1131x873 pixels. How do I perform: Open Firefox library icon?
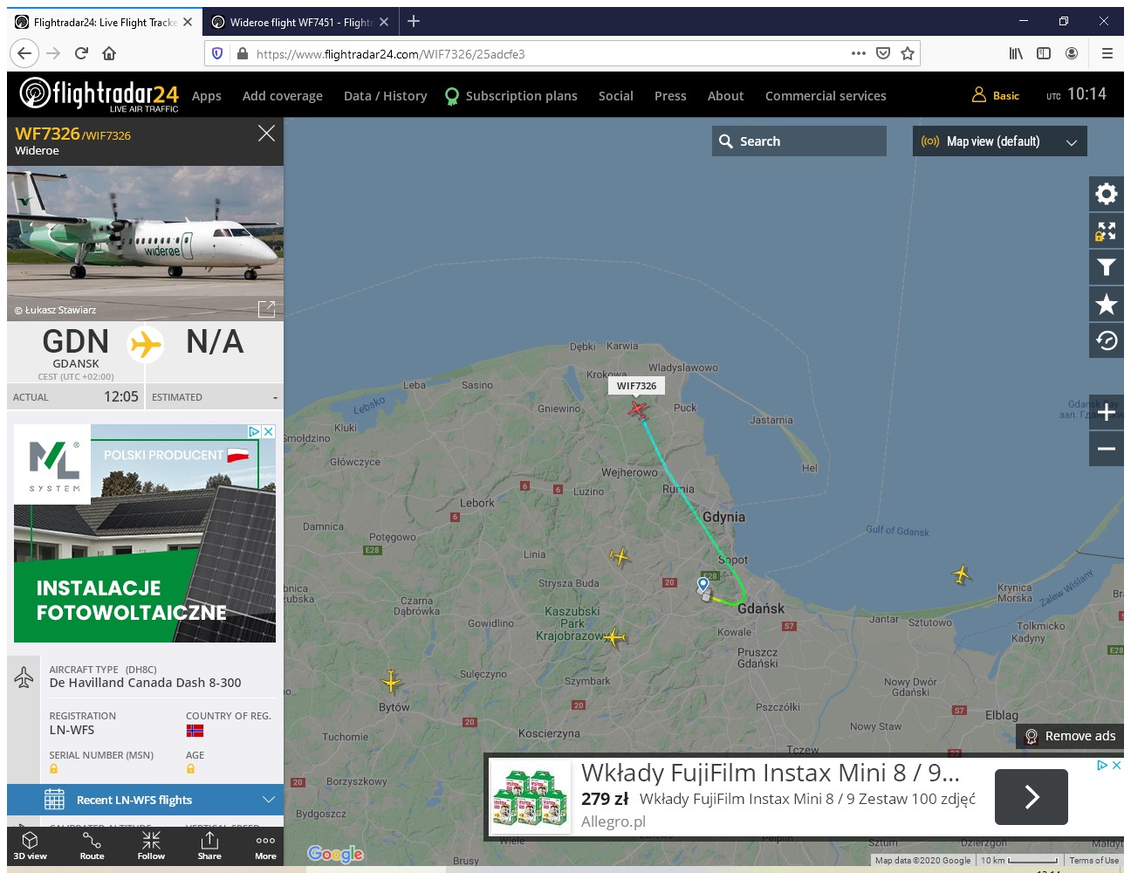1016,53
